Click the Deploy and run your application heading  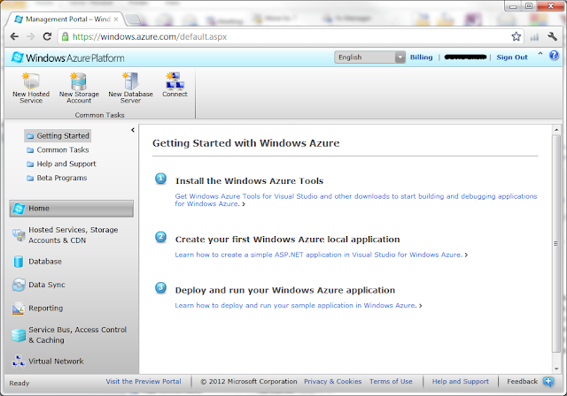coord(285,290)
